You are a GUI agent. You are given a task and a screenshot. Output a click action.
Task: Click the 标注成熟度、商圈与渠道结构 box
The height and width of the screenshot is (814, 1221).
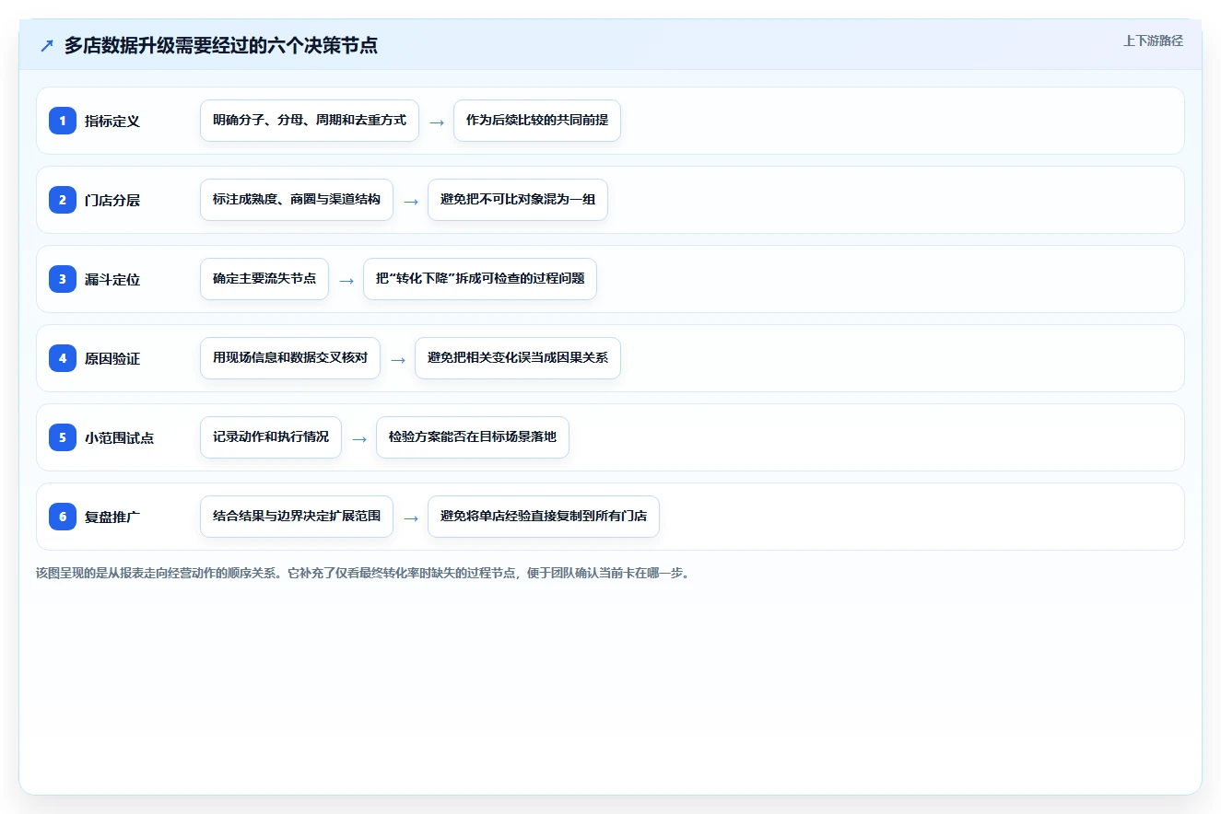297,200
